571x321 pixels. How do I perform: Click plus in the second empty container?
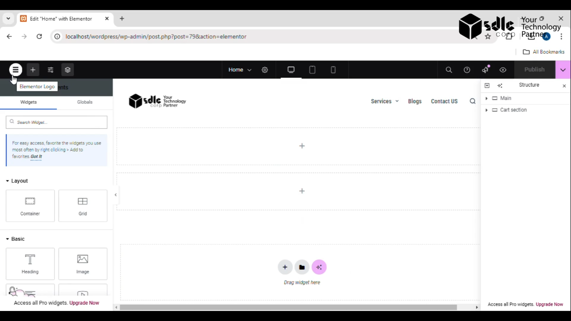(302, 191)
